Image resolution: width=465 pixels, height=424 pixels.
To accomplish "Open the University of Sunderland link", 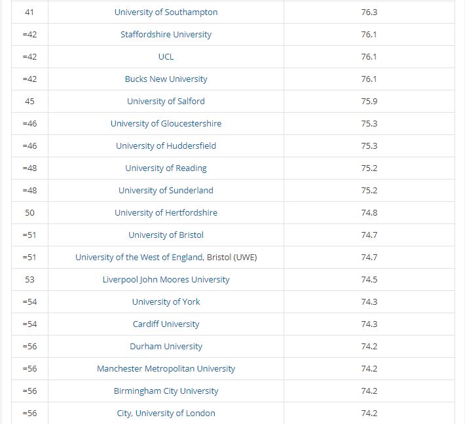I will tap(166, 190).
